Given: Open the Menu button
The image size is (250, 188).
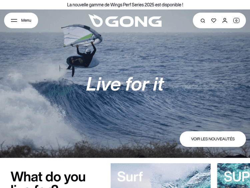Looking at the screenshot, I should click(21, 20).
